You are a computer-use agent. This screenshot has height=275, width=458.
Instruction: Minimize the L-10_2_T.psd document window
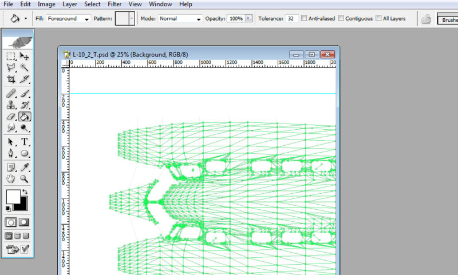click(x=297, y=54)
